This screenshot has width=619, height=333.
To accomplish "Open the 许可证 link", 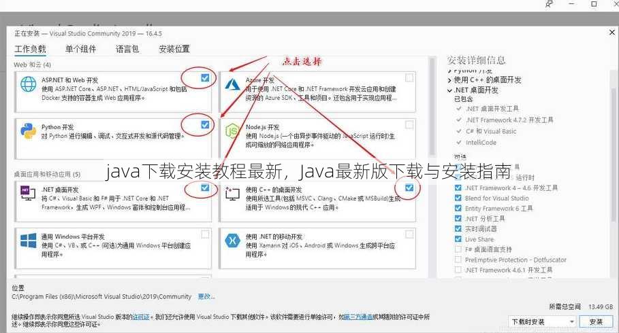I will 140,317.
